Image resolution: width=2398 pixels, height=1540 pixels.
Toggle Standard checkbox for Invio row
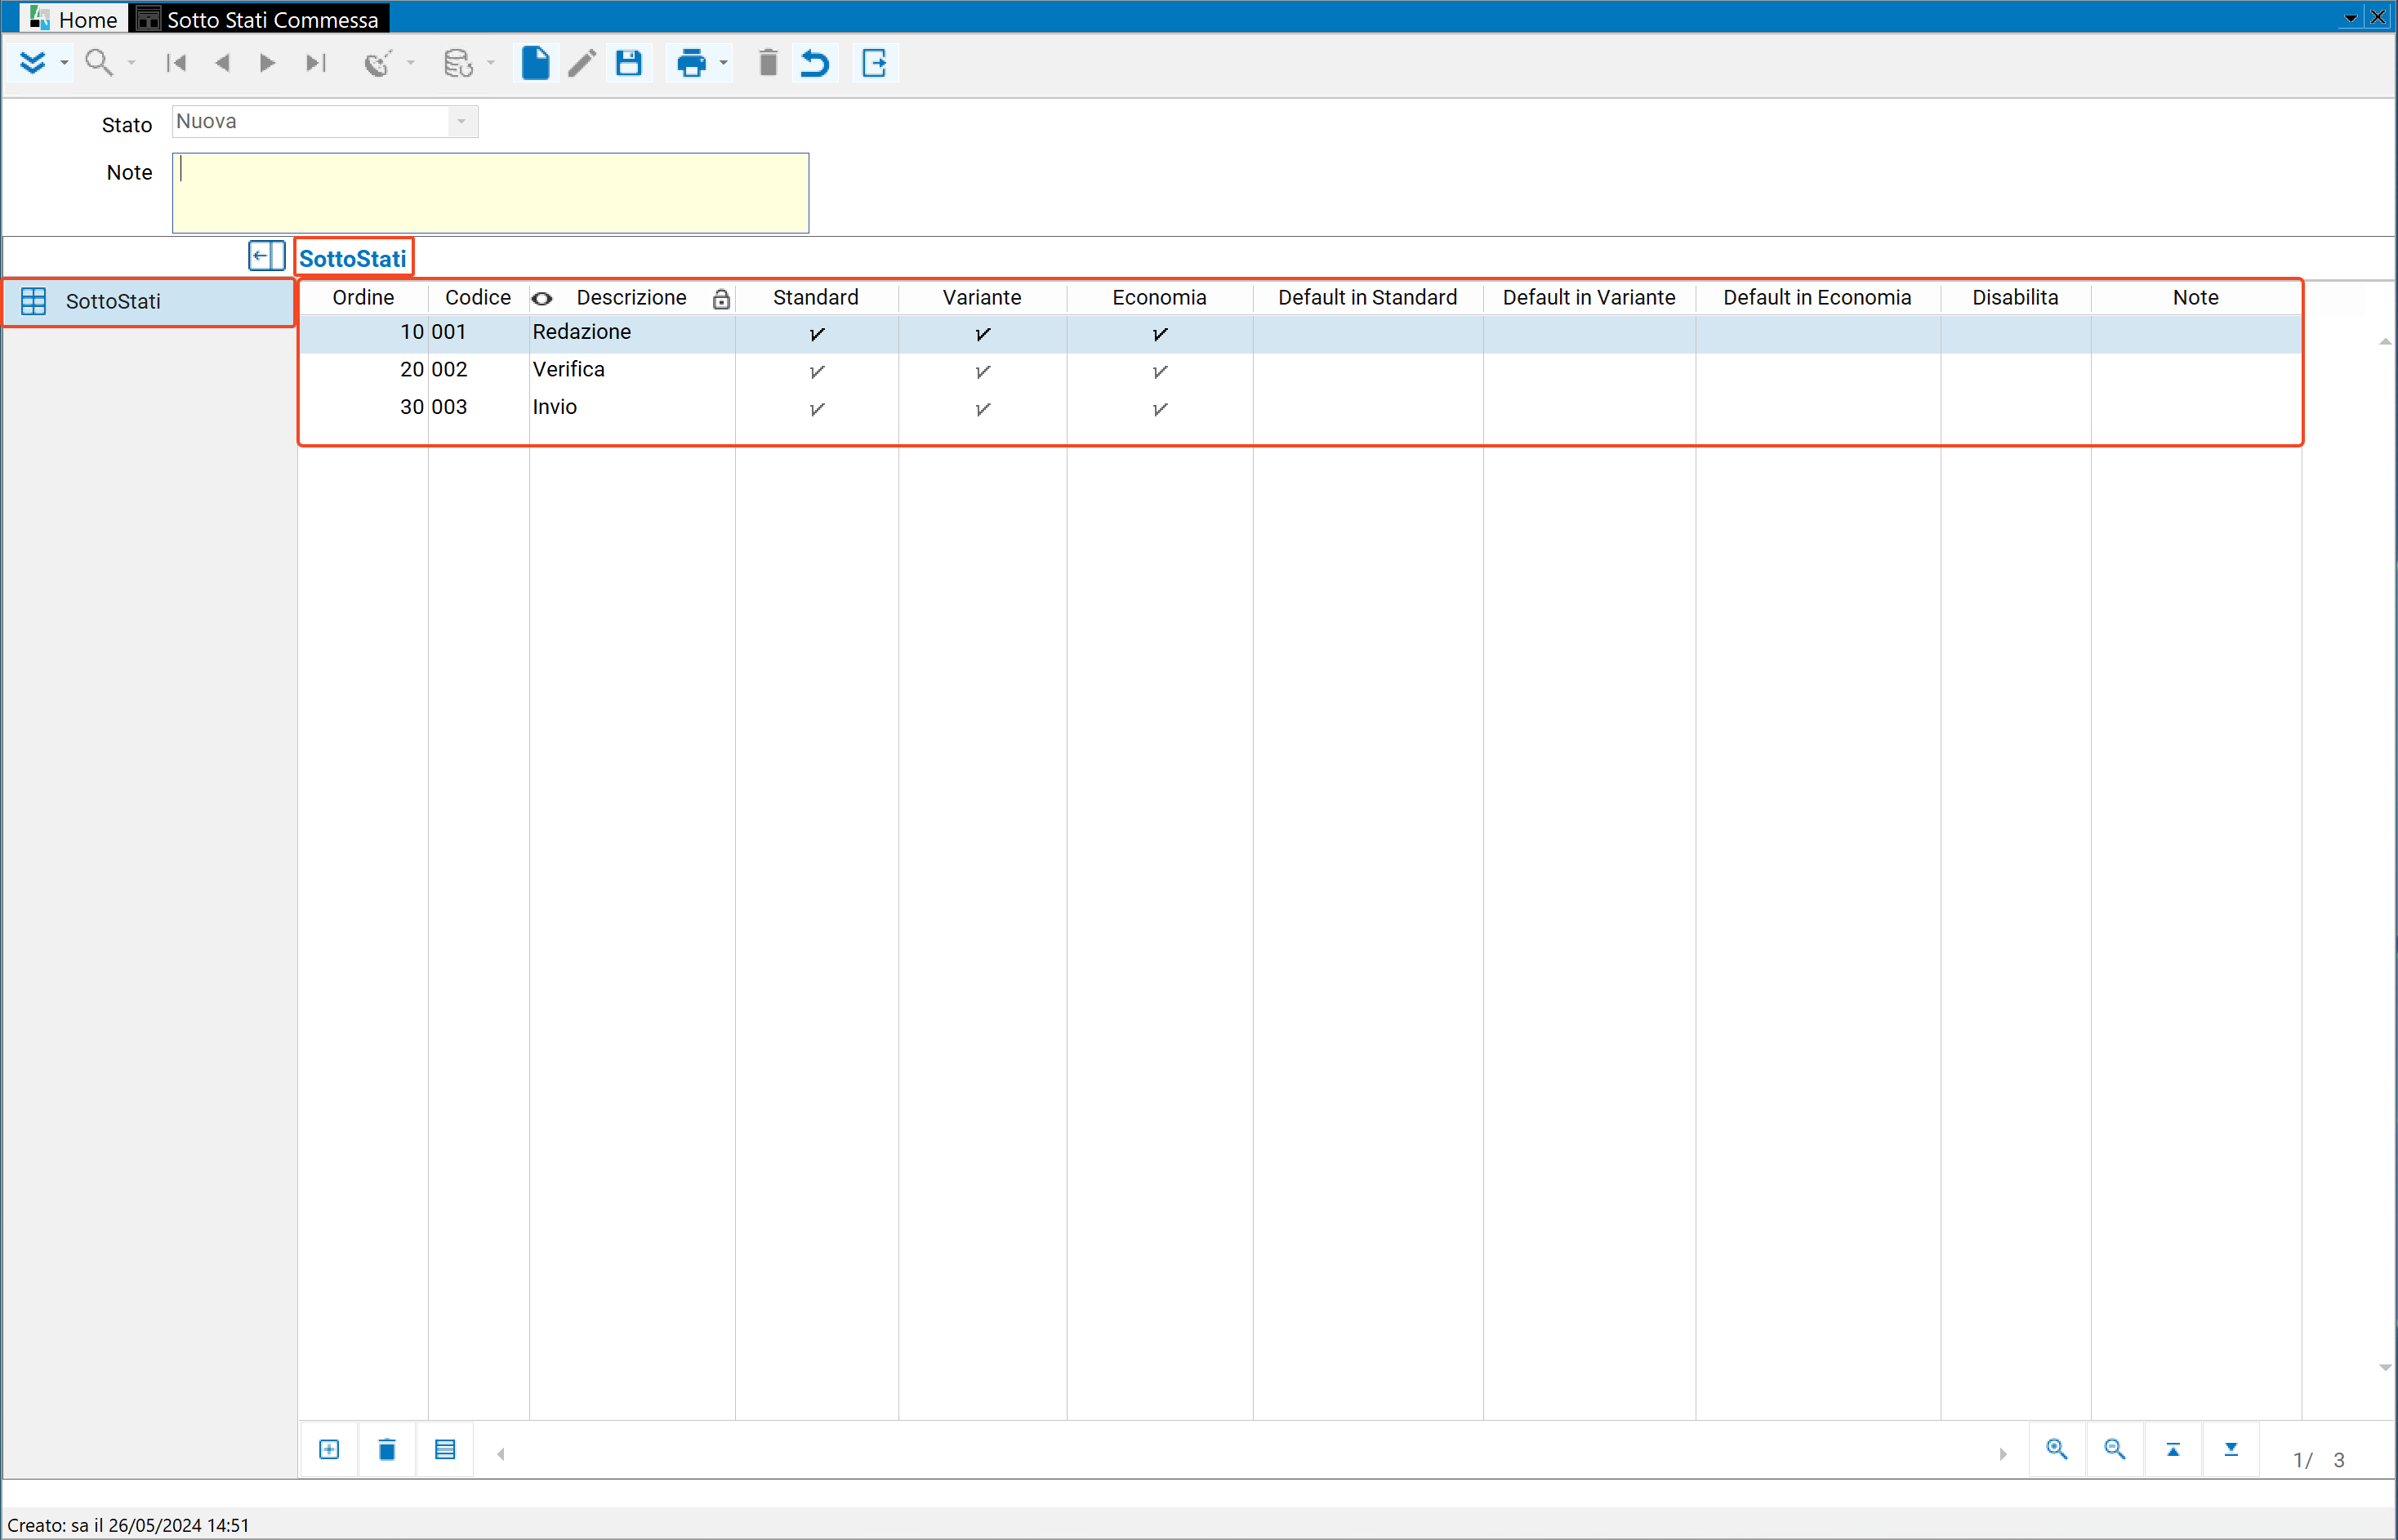(x=817, y=409)
